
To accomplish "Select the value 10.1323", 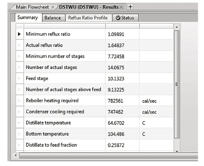I will coord(116,79).
